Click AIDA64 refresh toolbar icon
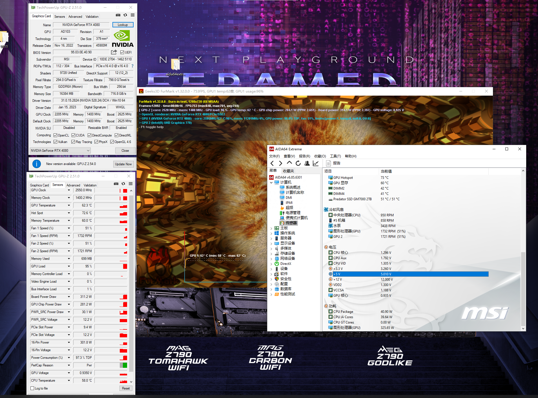The height and width of the screenshot is (398, 538). pyautogui.click(x=298, y=163)
